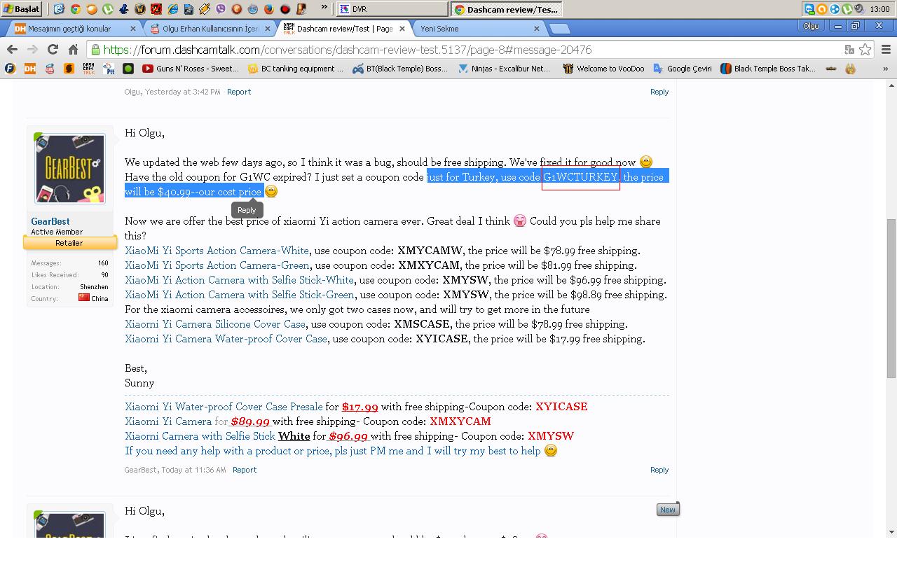Click the browser Back arrow
The width and height of the screenshot is (897, 579).
tap(12, 49)
